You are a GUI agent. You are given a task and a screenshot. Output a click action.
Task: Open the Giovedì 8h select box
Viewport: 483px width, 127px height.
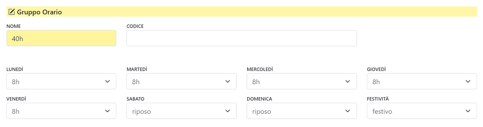point(422,81)
